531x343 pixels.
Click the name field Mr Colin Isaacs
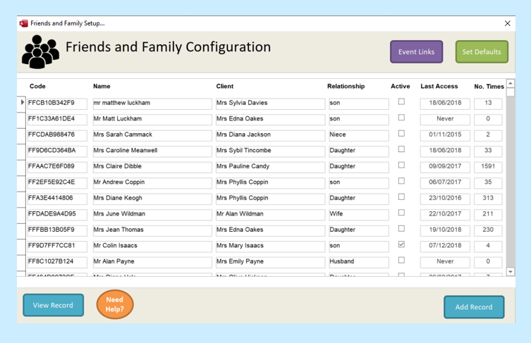[x=152, y=247]
